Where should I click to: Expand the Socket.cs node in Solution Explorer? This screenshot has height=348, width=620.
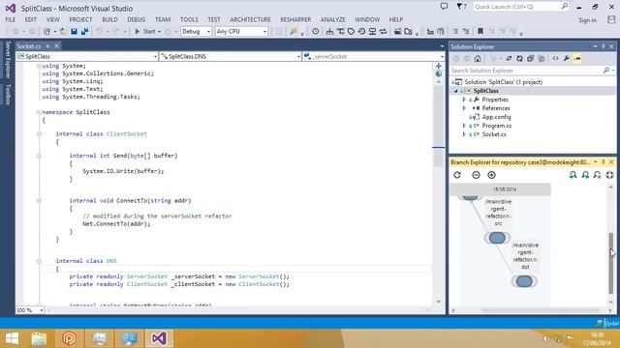(464, 134)
